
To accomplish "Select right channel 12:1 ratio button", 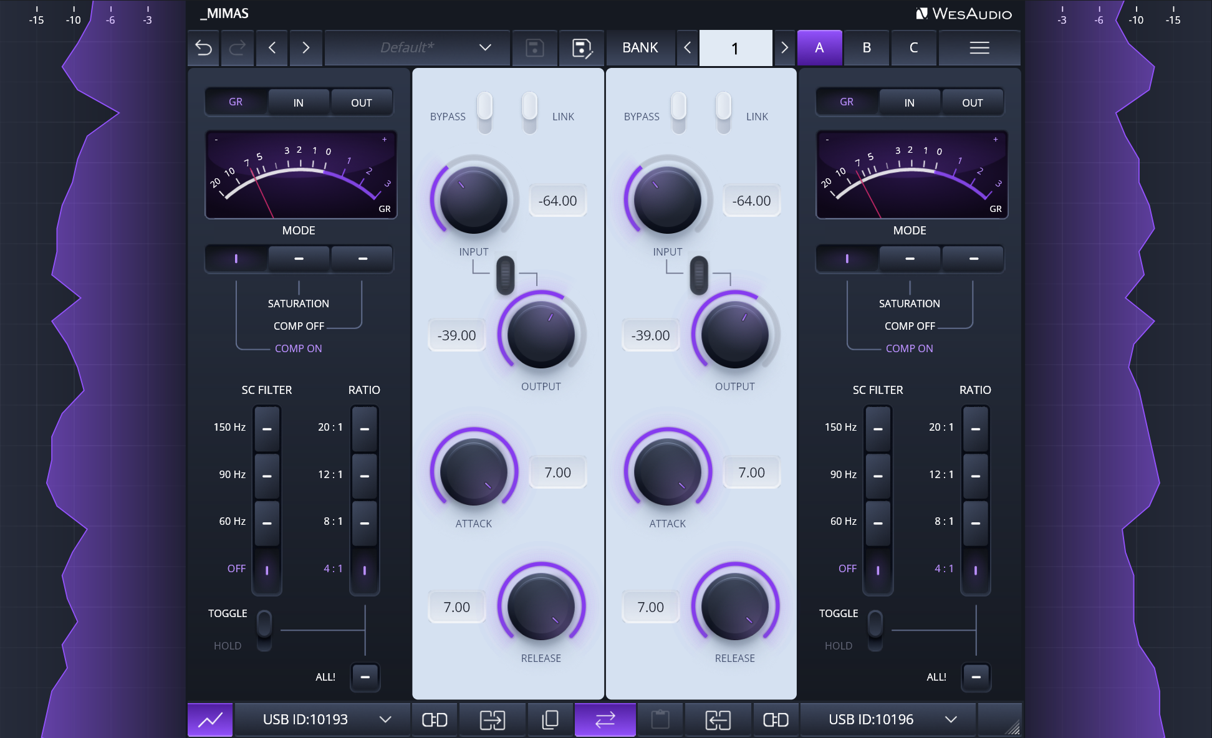I will click(x=976, y=476).
